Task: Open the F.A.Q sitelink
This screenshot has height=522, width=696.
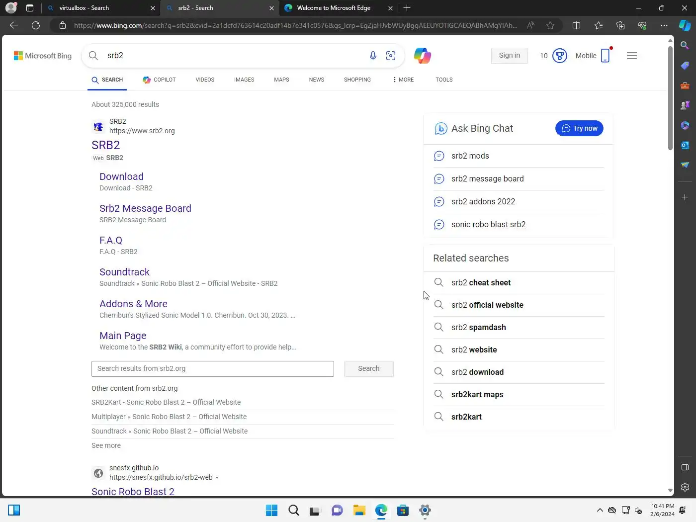Action: 111,240
